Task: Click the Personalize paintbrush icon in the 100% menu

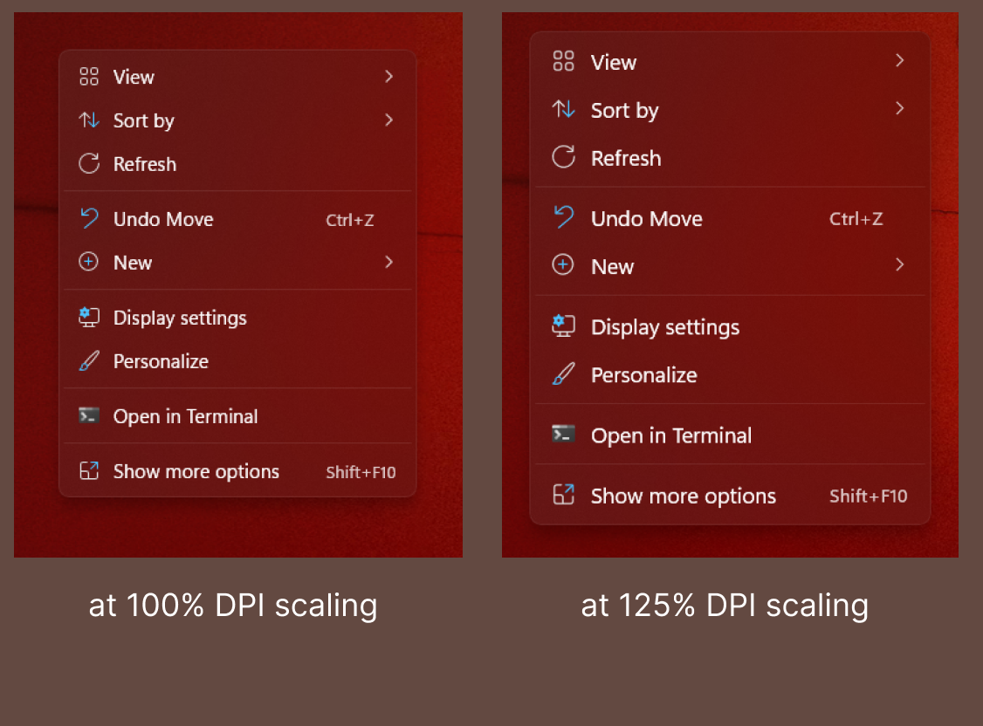Action: point(89,361)
